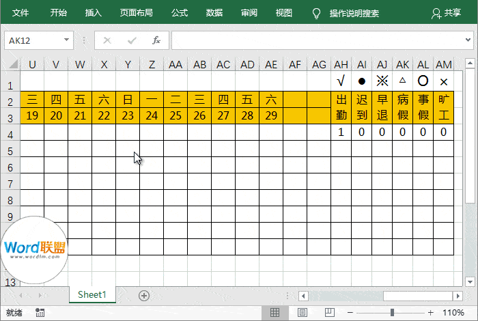Switch to Normal view icon
Viewport: 478px width, 321px height.
pyautogui.click(x=275, y=313)
